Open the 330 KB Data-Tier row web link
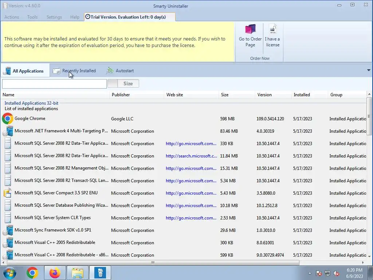 [191, 144]
